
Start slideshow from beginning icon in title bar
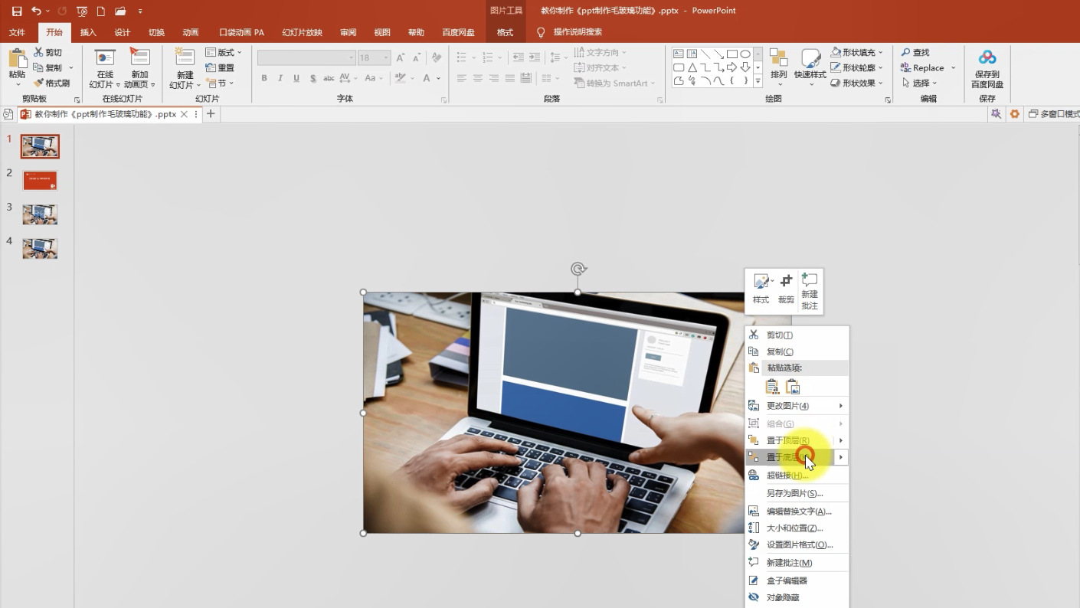coord(82,11)
